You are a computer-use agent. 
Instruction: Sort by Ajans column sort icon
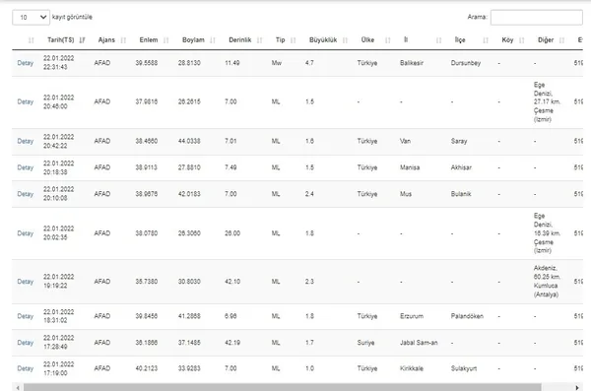(x=123, y=40)
